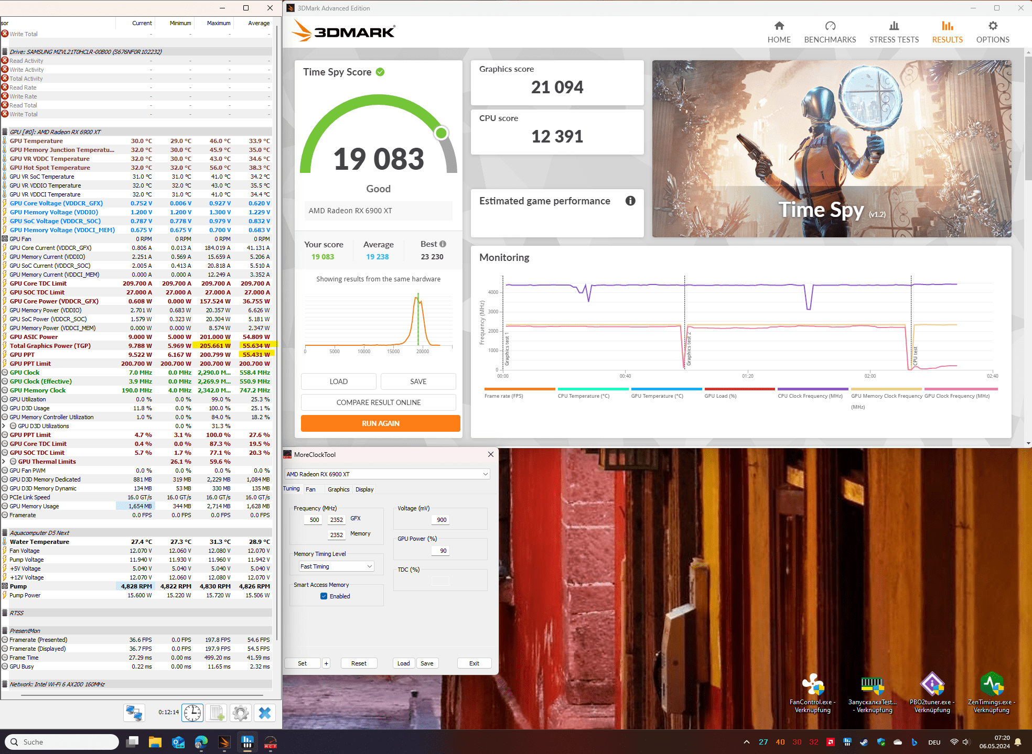Image resolution: width=1032 pixels, height=754 pixels.
Task: Click the plus button next to Set
Action: tap(326, 663)
